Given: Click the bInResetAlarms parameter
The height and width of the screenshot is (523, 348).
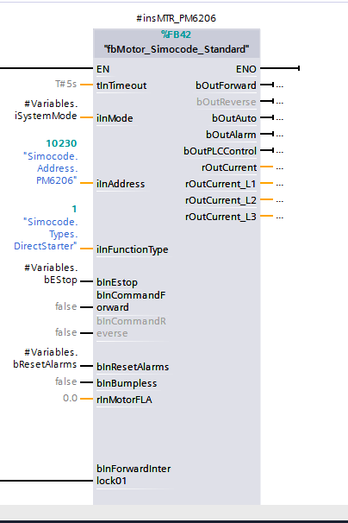Looking at the screenshot, I should [133, 368].
